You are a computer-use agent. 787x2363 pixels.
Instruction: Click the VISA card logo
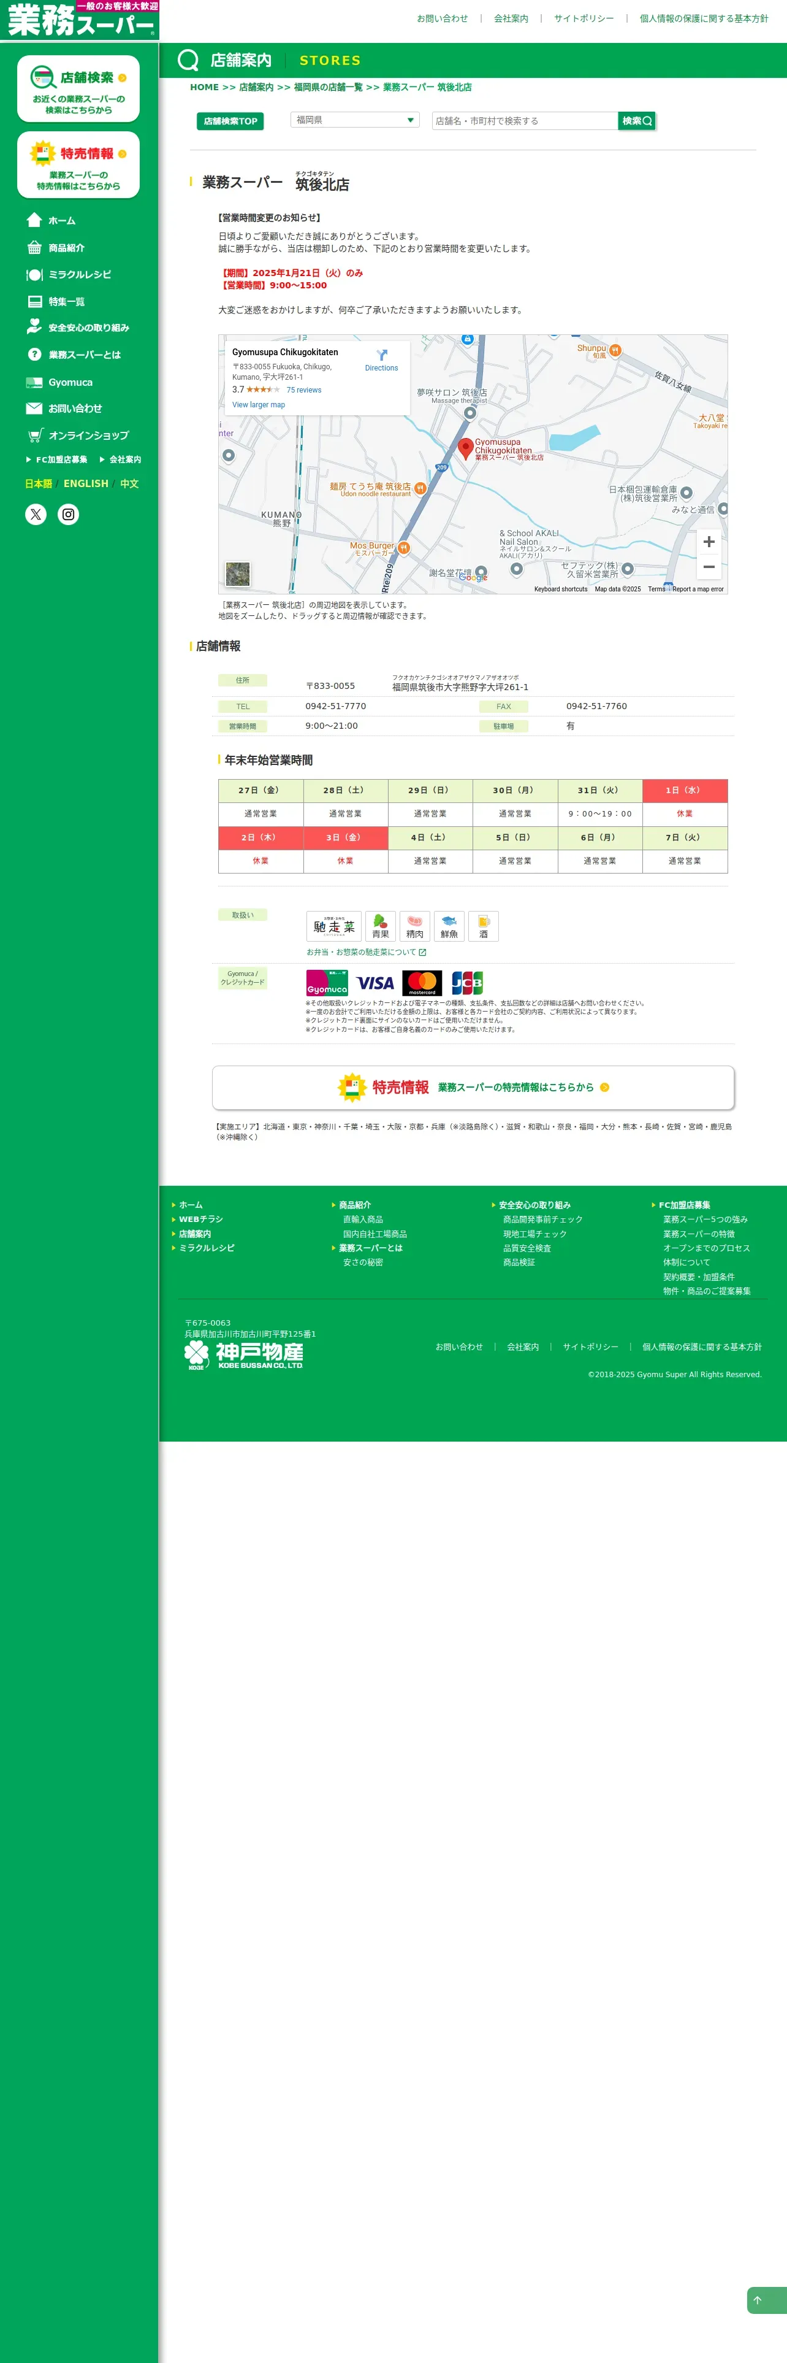pyautogui.click(x=374, y=983)
